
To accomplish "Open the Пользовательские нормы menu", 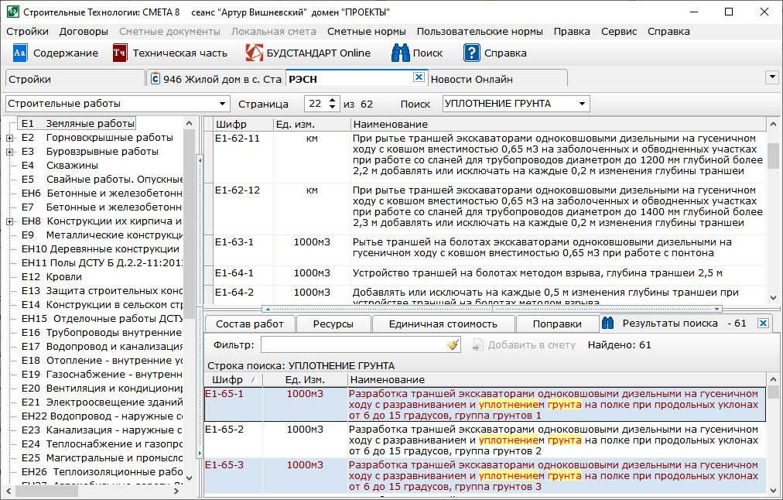I will (x=480, y=32).
